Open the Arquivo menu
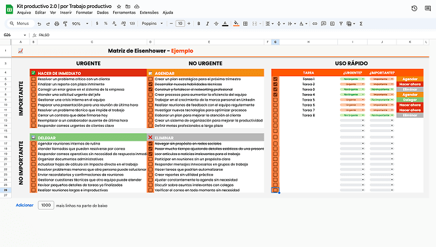Image resolution: width=436 pixels, height=247 pixels. [24, 12]
